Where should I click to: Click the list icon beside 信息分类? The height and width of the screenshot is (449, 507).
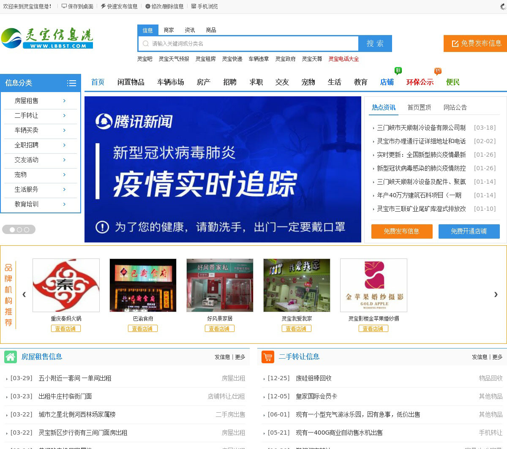click(71, 83)
